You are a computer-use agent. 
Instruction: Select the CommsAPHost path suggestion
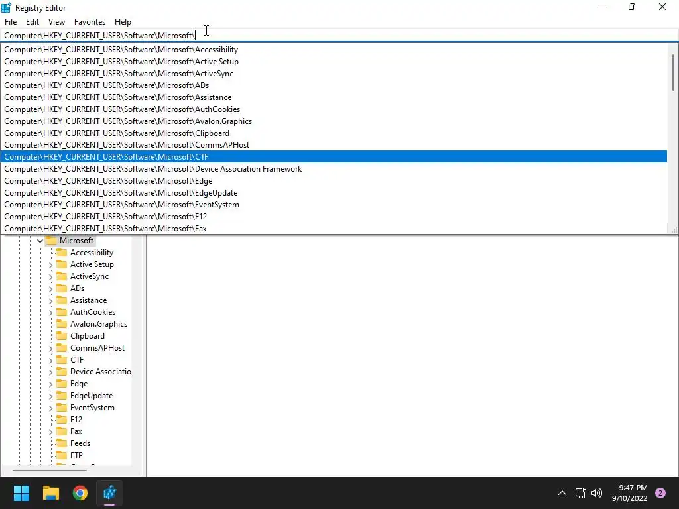(x=334, y=145)
